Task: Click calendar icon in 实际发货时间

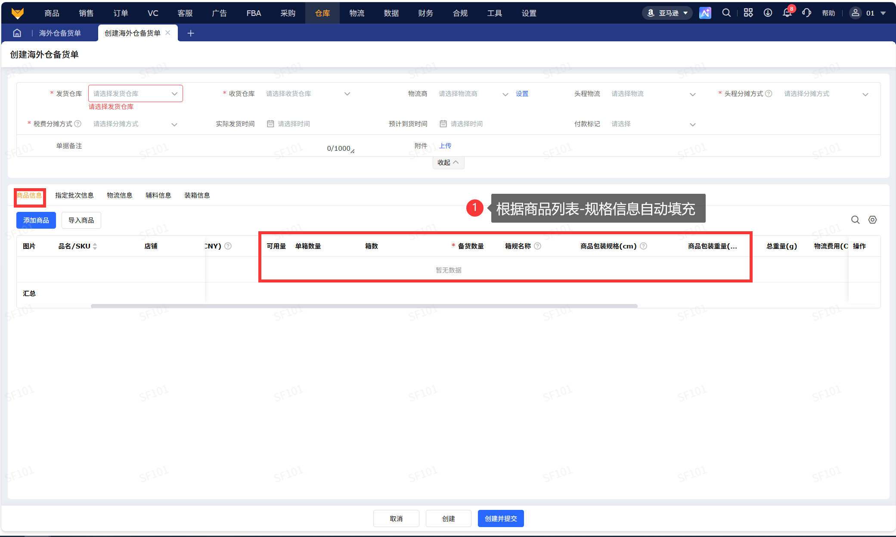Action: pyautogui.click(x=270, y=124)
